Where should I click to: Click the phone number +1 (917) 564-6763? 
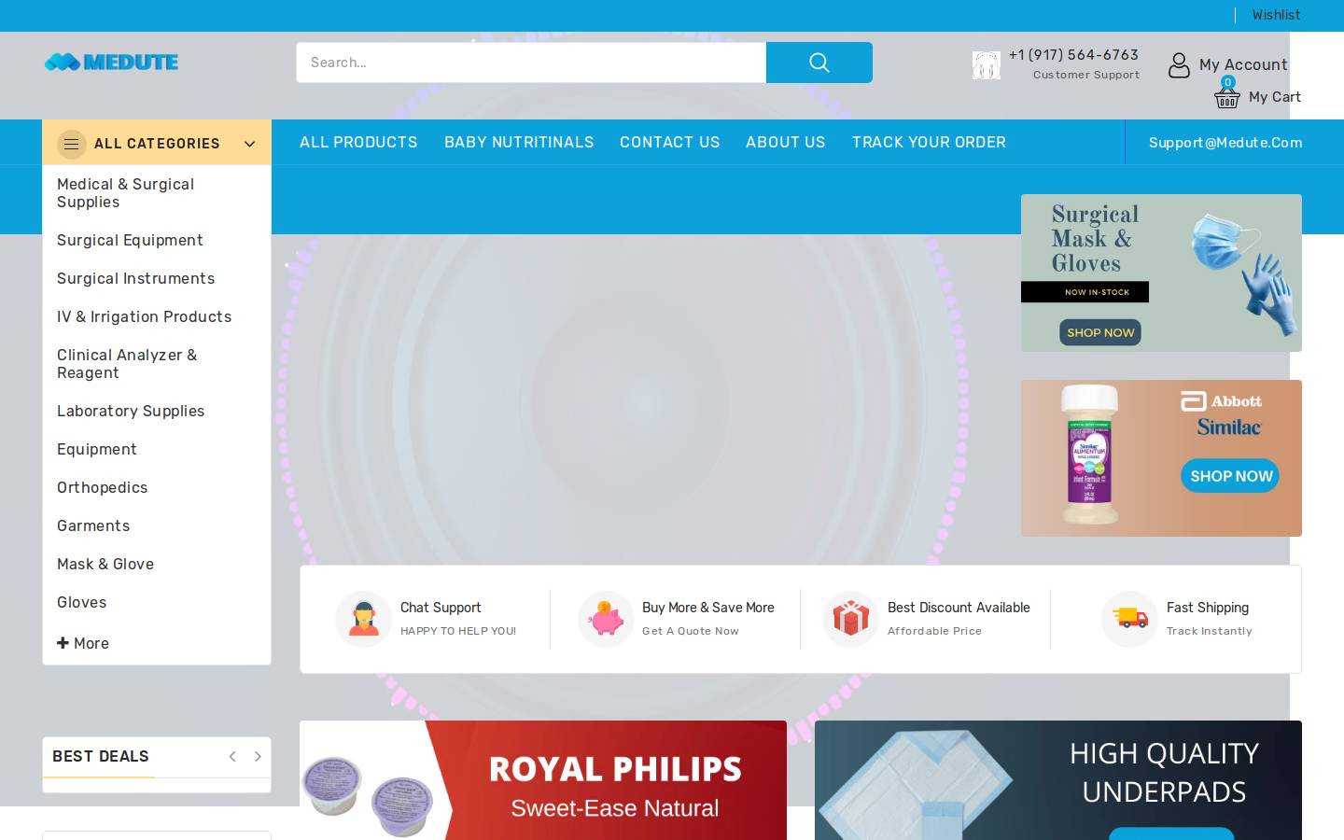[1073, 55]
